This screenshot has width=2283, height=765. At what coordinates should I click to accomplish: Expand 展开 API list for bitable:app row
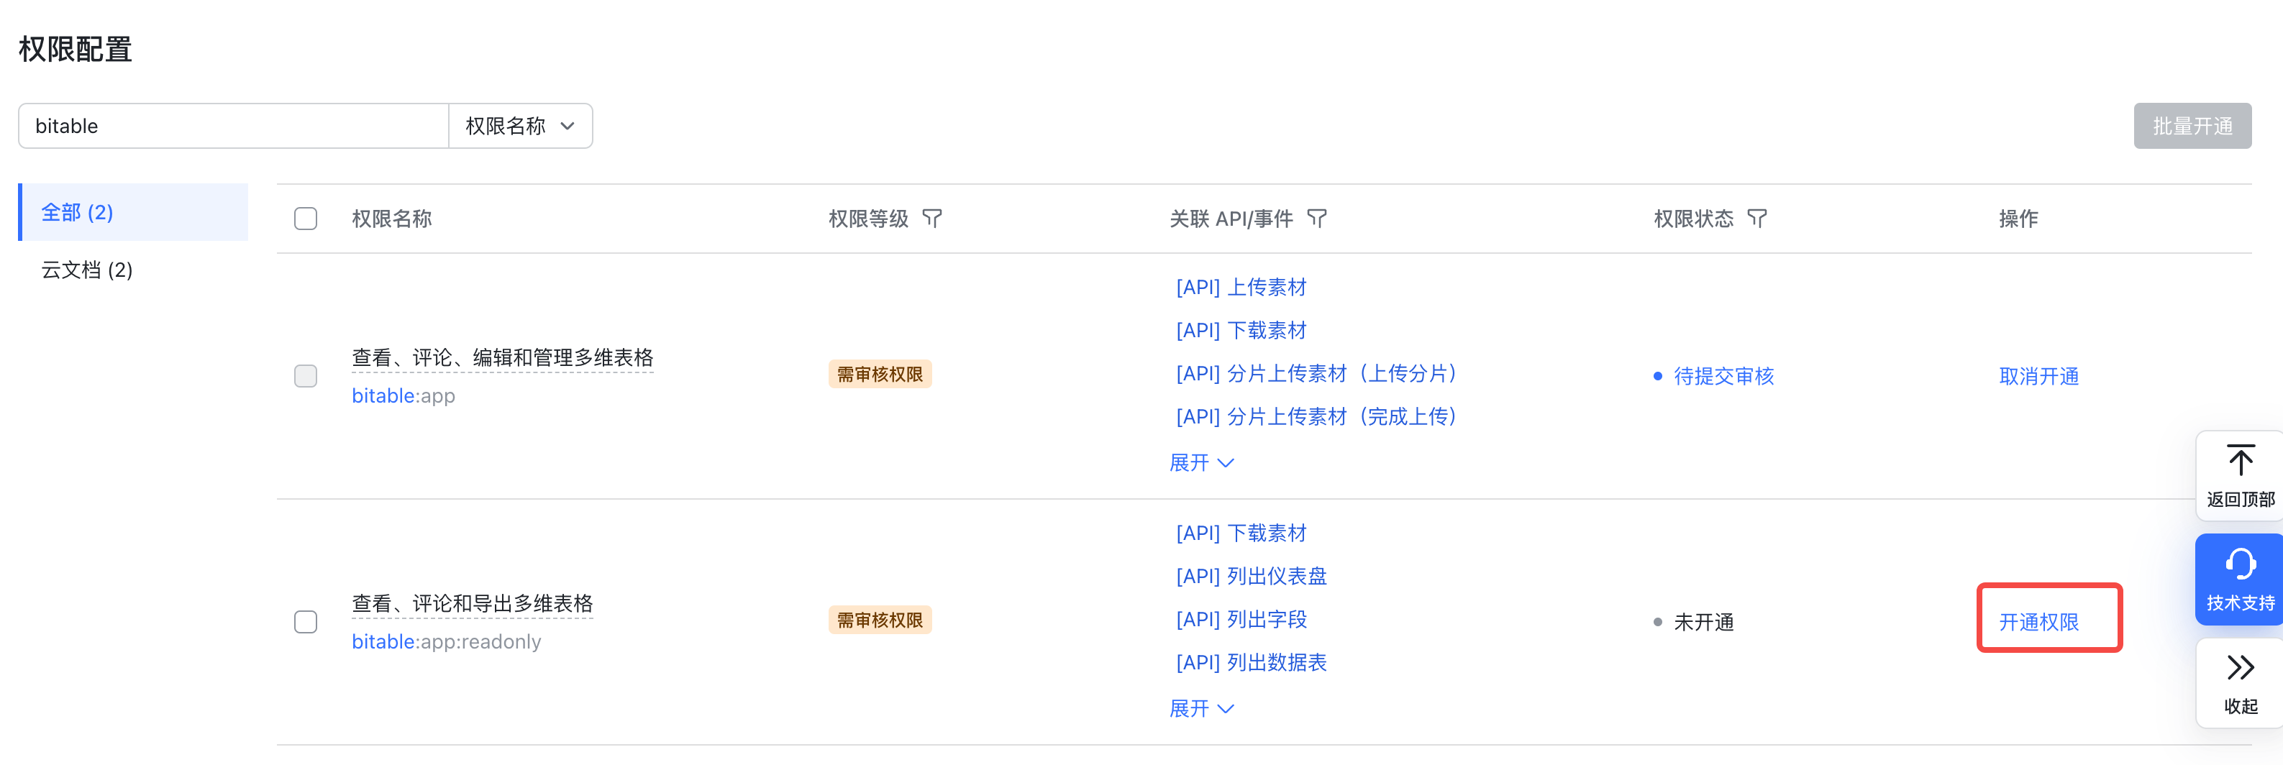click(1201, 463)
